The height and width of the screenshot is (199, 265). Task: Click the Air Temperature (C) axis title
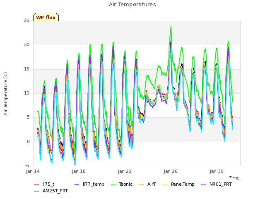point(5,94)
